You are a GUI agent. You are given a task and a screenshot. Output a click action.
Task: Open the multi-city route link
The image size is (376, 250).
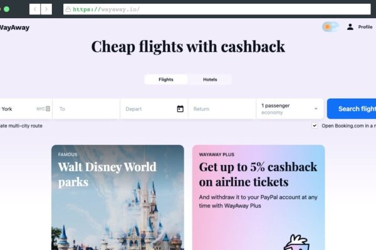[21, 126]
